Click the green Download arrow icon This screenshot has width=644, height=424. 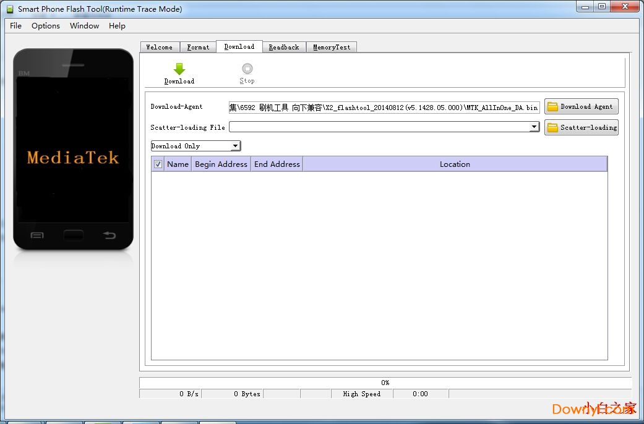tap(179, 69)
